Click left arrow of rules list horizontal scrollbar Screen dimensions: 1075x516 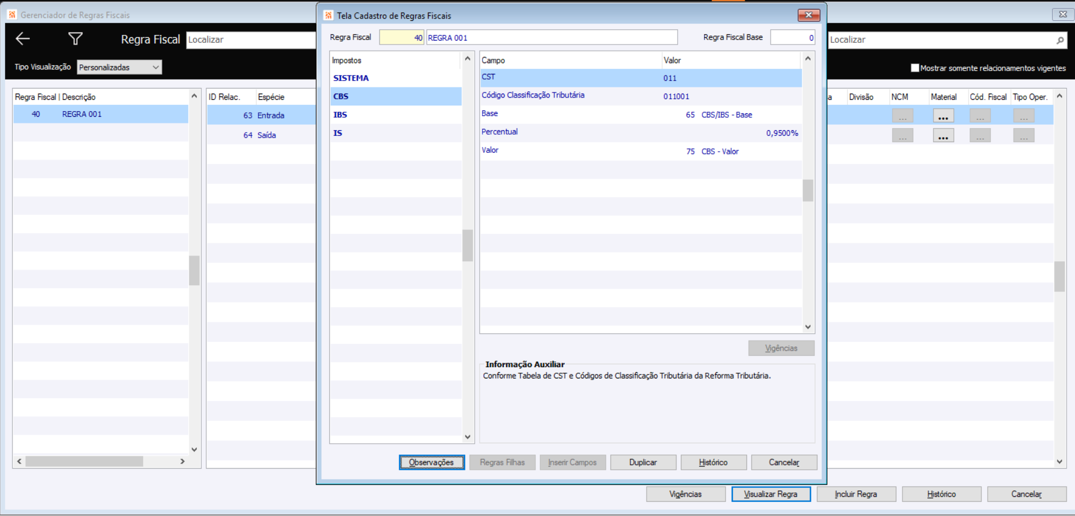pyautogui.click(x=19, y=461)
